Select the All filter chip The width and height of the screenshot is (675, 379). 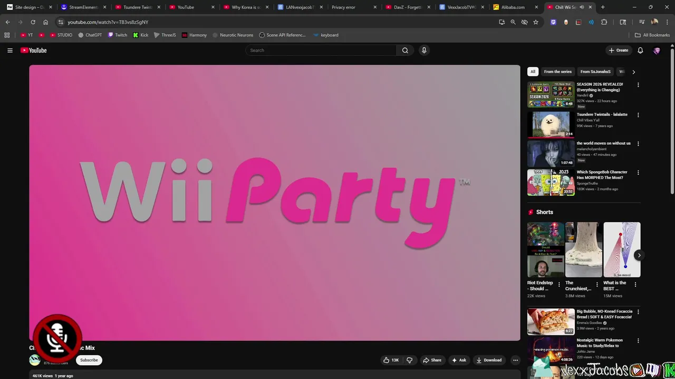pos(533,72)
